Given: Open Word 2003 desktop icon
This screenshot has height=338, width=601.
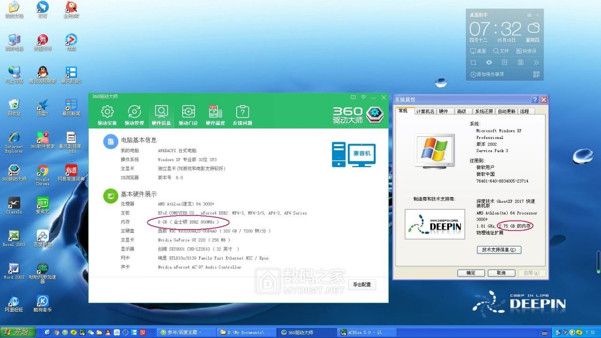Looking at the screenshot, I should (x=14, y=270).
